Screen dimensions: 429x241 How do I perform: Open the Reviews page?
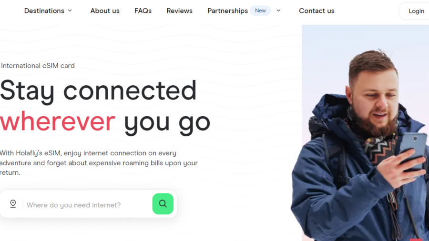pos(180,10)
